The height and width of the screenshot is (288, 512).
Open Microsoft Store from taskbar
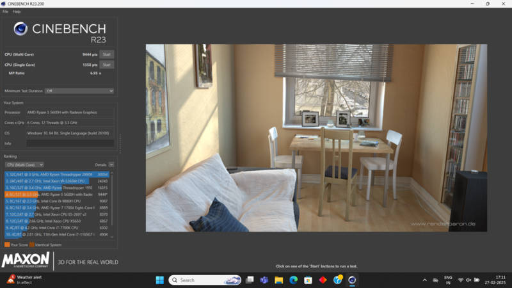point(308,280)
